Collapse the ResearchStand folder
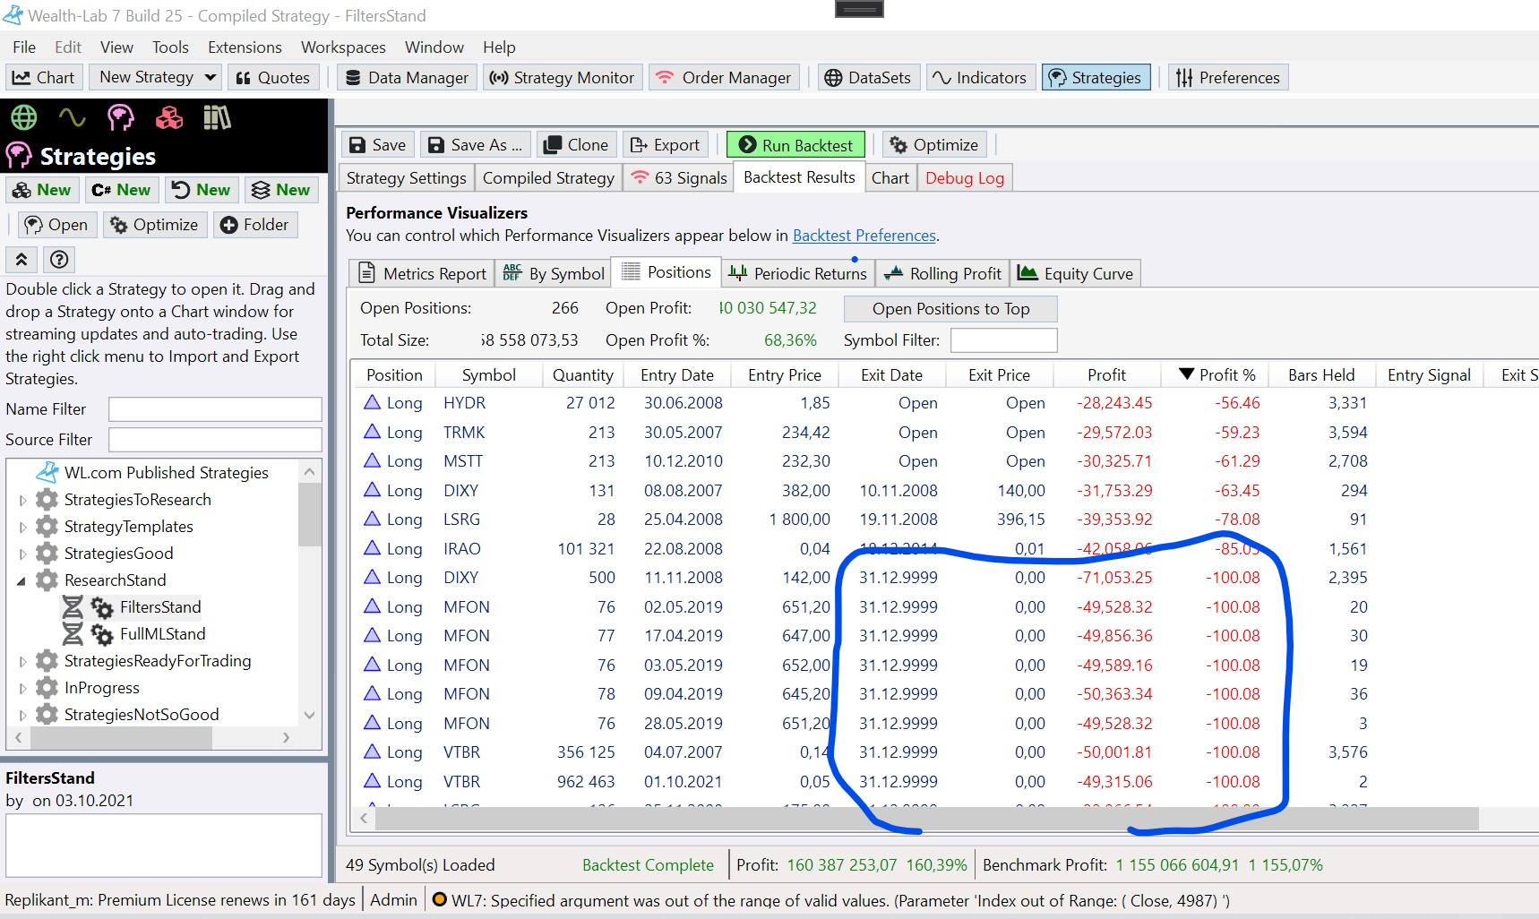Image resolution: width=1539 pixels, height=919 pixels. [x=21, y=580]
